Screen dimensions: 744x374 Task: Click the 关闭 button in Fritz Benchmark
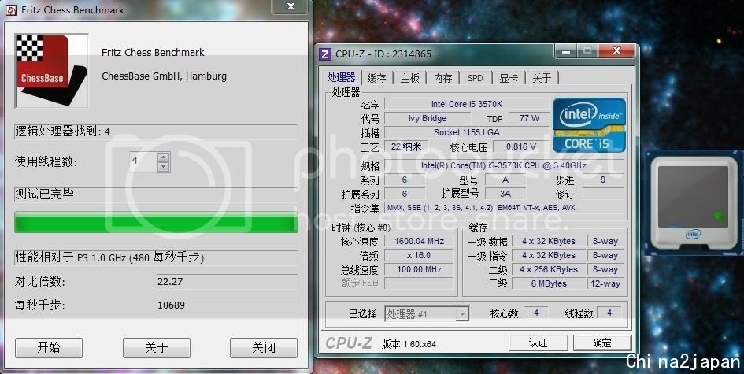point(264,348)
